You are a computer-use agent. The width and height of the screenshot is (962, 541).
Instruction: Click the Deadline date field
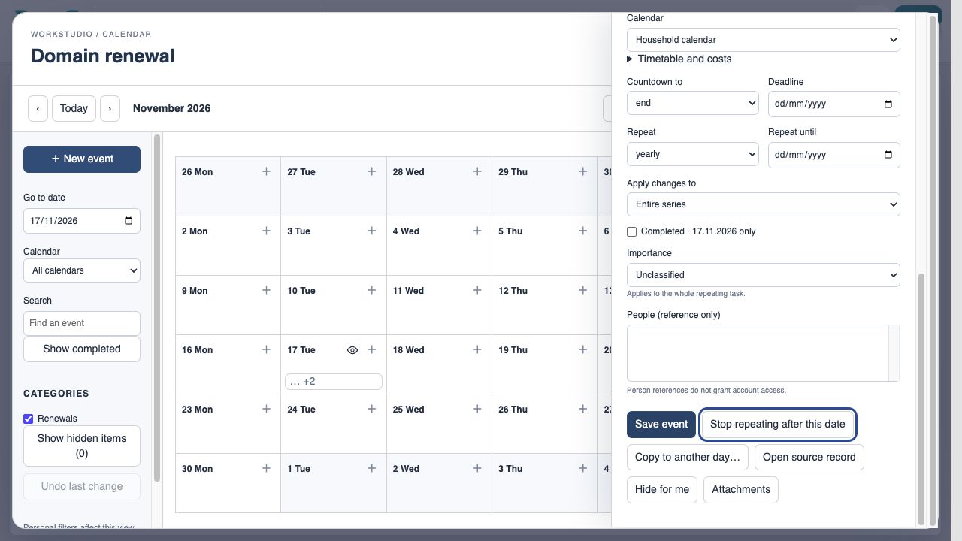tap(834, 104)
